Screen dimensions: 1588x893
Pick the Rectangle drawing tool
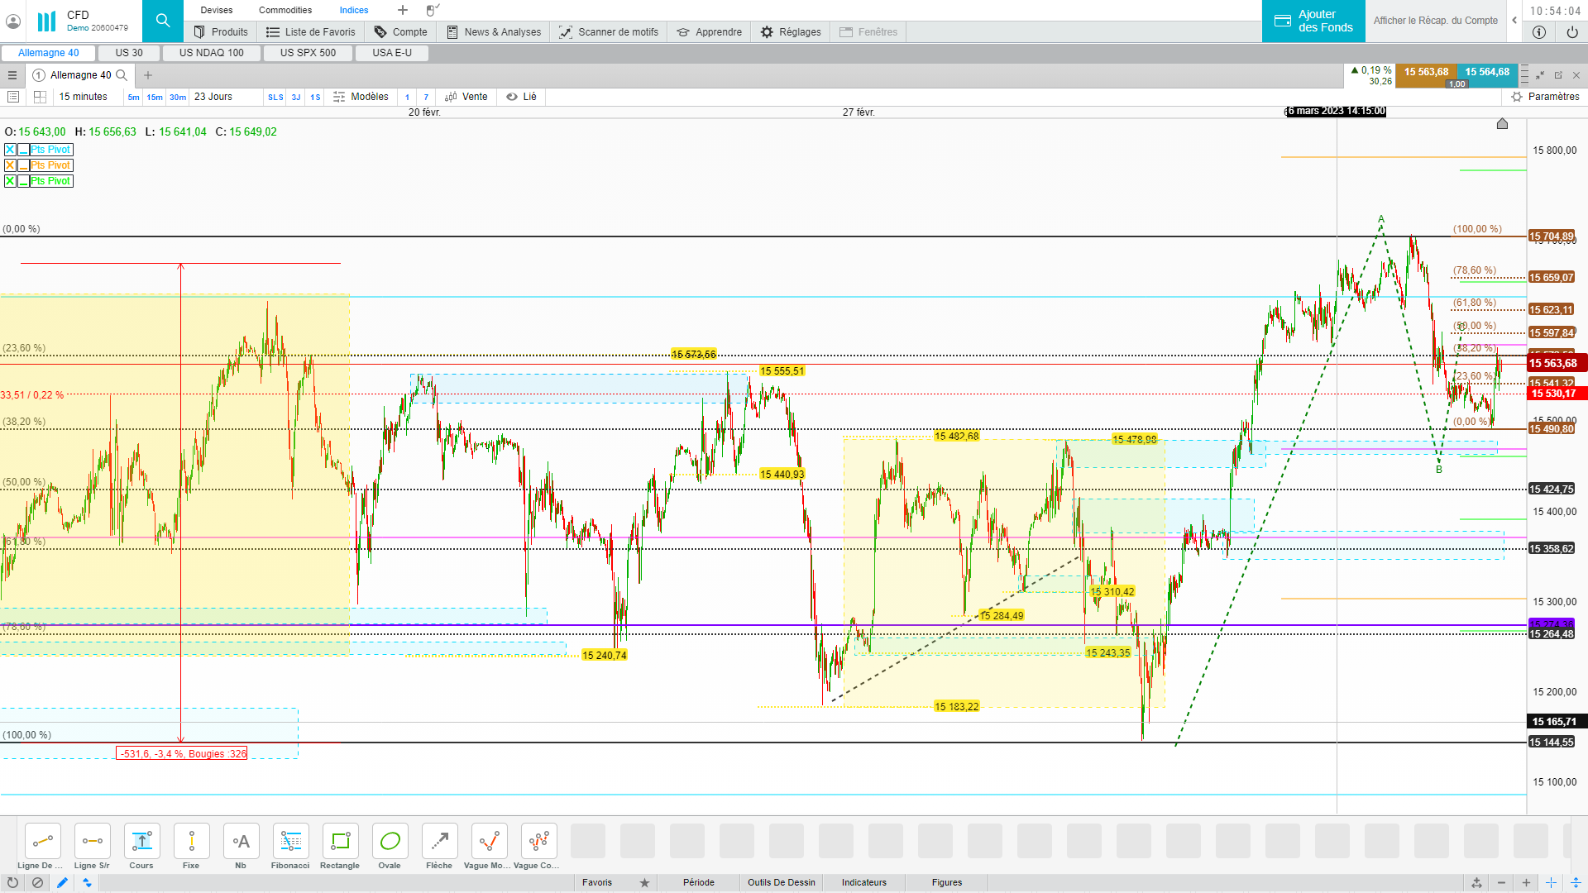pyautogui.click(x=340, y=842)
